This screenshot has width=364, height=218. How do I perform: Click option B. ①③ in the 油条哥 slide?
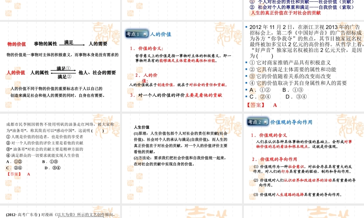50,162
